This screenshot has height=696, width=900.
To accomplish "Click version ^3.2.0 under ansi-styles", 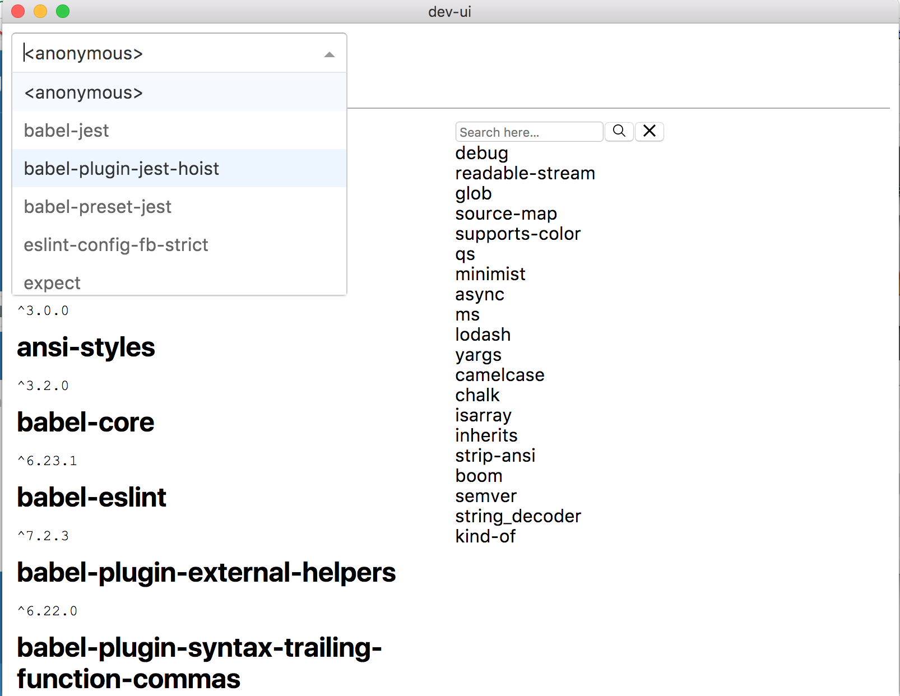I will (43, 386).
